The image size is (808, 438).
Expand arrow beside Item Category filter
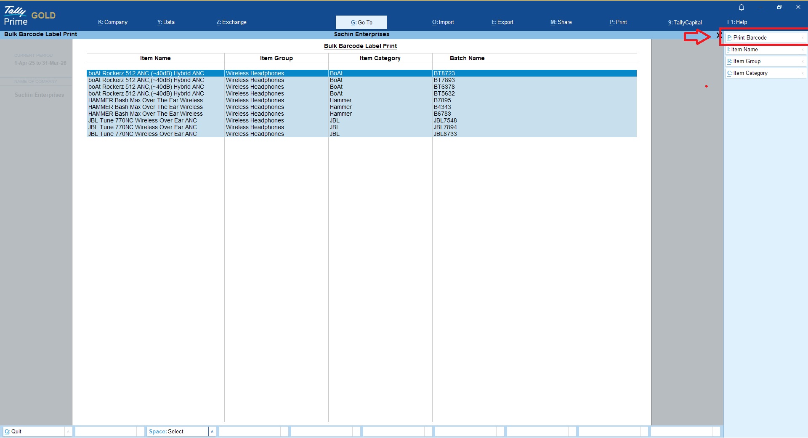803,73
